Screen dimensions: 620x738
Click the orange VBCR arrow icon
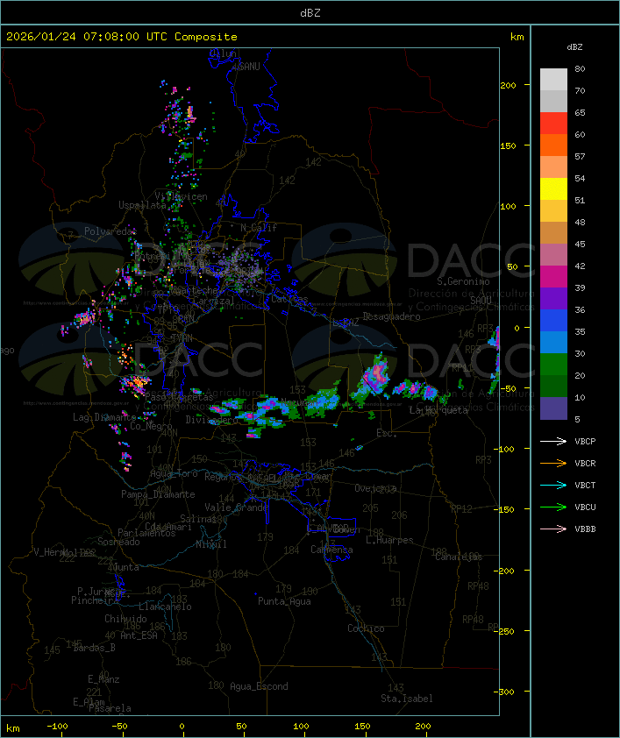pos(553,463)
